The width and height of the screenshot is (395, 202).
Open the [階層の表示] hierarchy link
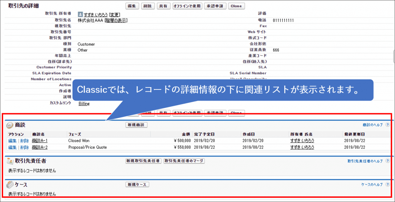pos(116,20)
